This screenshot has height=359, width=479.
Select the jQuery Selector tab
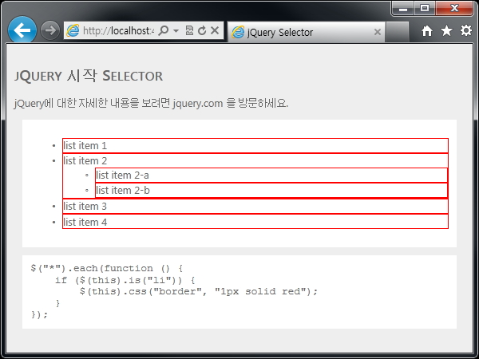(x=307, y=32)
